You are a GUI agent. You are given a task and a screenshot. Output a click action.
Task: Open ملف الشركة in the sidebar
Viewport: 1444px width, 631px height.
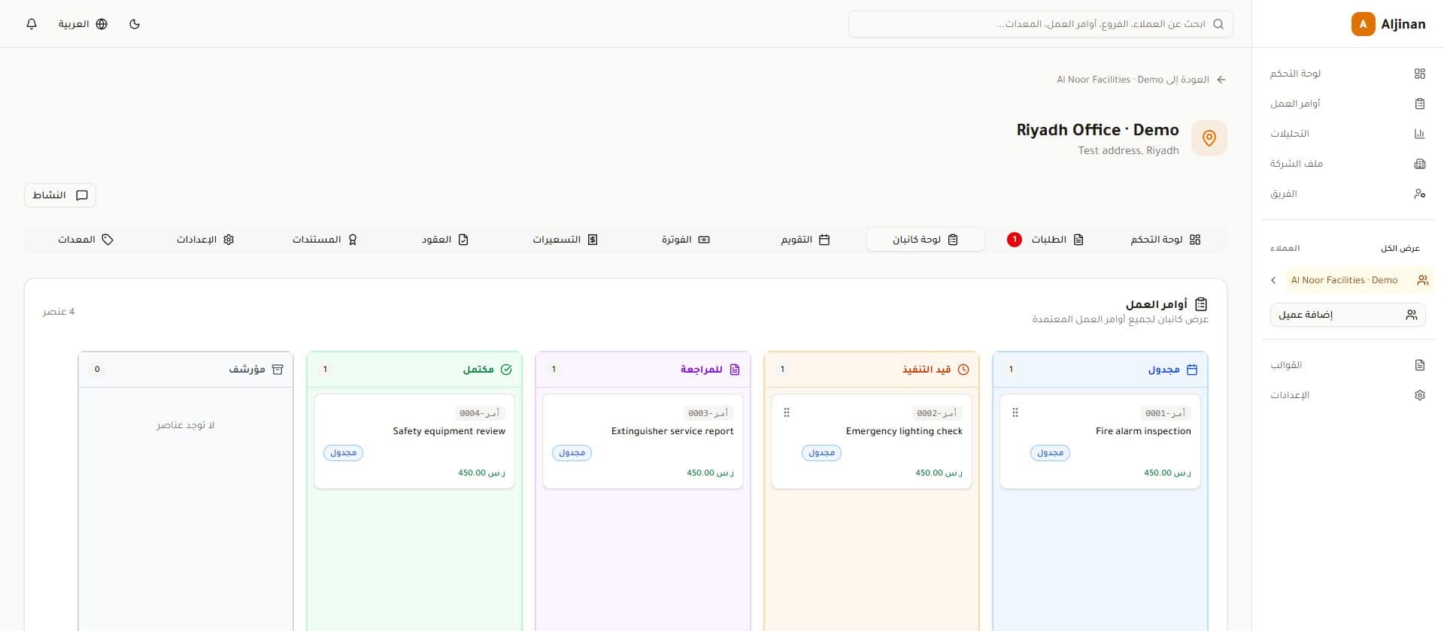(1348, 164)
